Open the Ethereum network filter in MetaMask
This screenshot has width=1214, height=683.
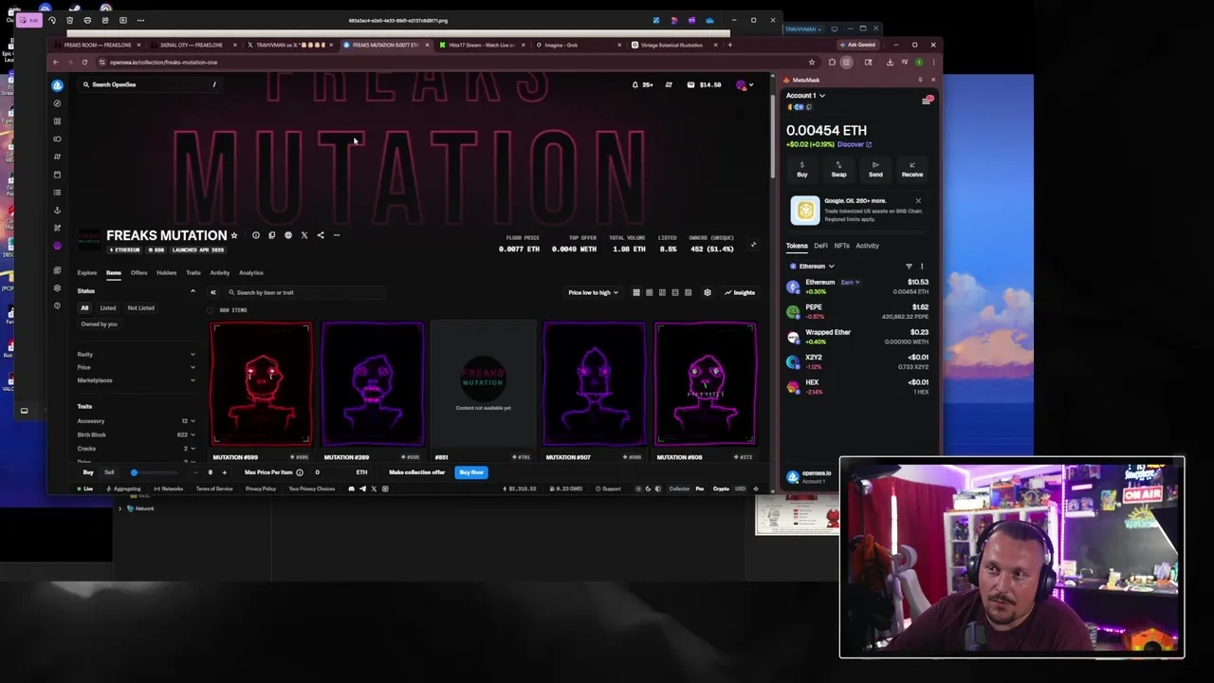(x=812, y=267)
